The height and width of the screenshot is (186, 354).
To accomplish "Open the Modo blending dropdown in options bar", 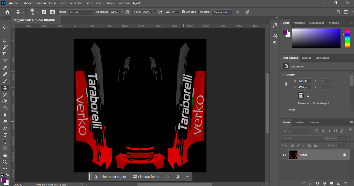I will tap(81, 12).
